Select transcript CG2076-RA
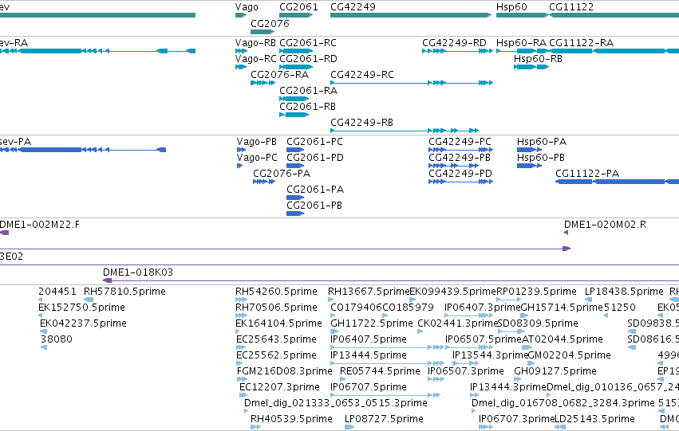This screenshot has width=679, height=431. click(x=280, y=75)
